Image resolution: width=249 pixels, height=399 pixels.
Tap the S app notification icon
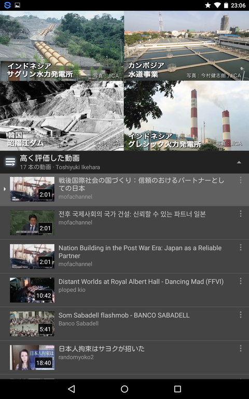(x=8, y=5)
